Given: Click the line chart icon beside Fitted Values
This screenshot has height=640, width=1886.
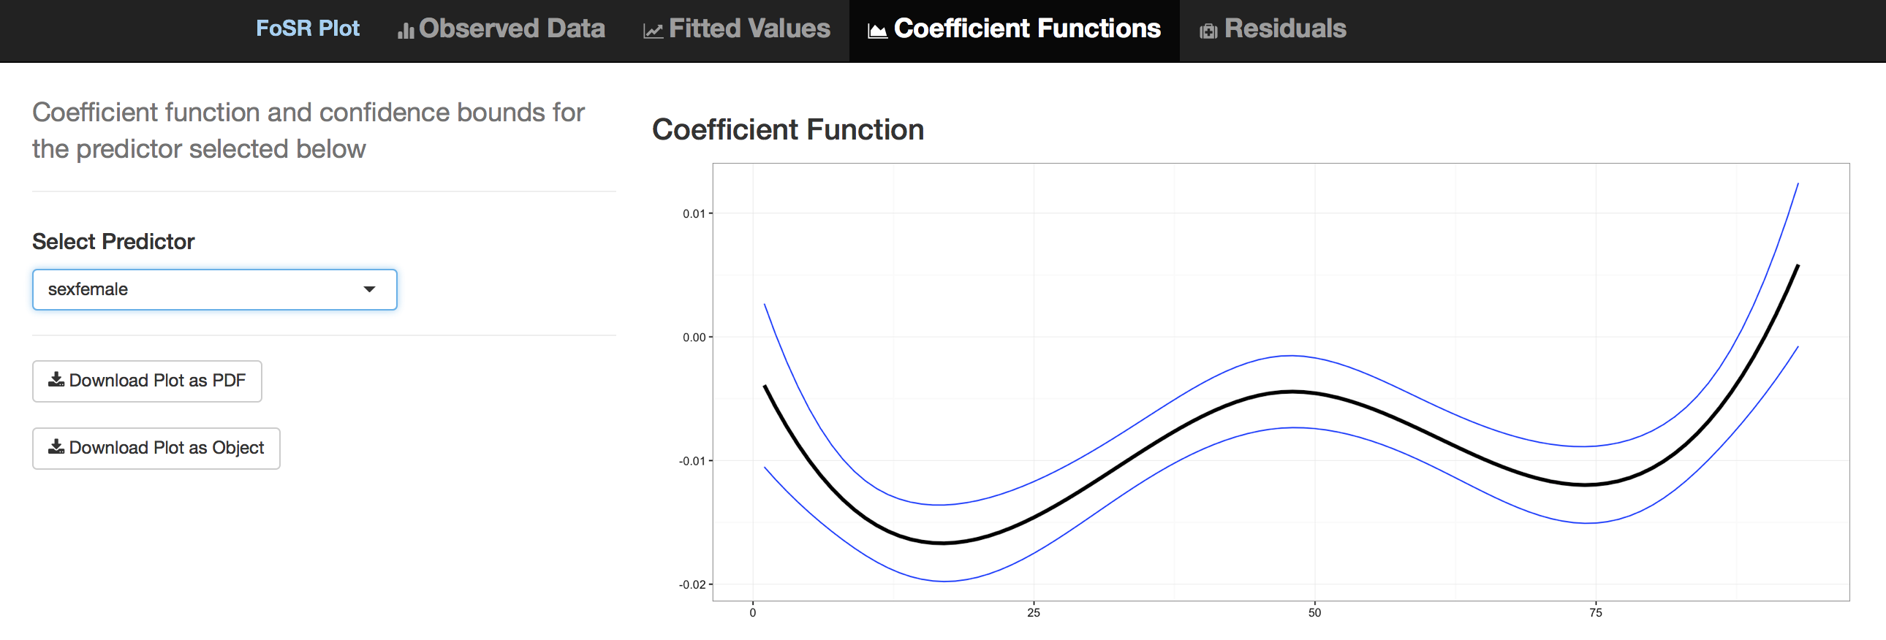Looking at the screenshot, I should coord(652,31).
